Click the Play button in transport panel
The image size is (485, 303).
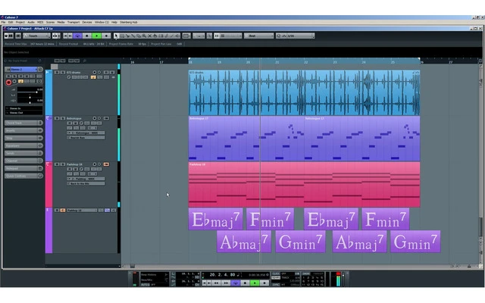255,283
